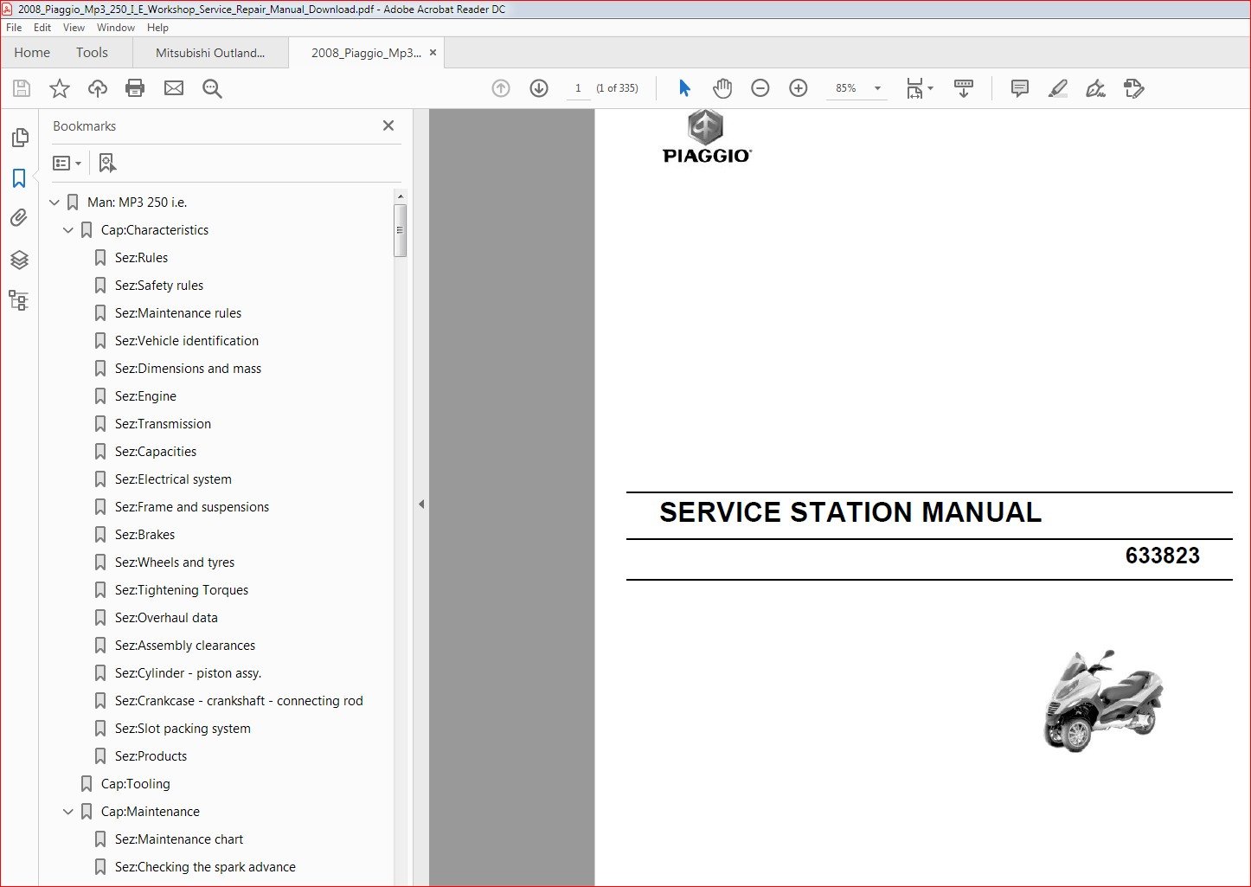Image resolution: width=1251 pixels, height=887 pixels.
Task: Click the bookmarks panel scrollbar thumb
Action: 400,230
